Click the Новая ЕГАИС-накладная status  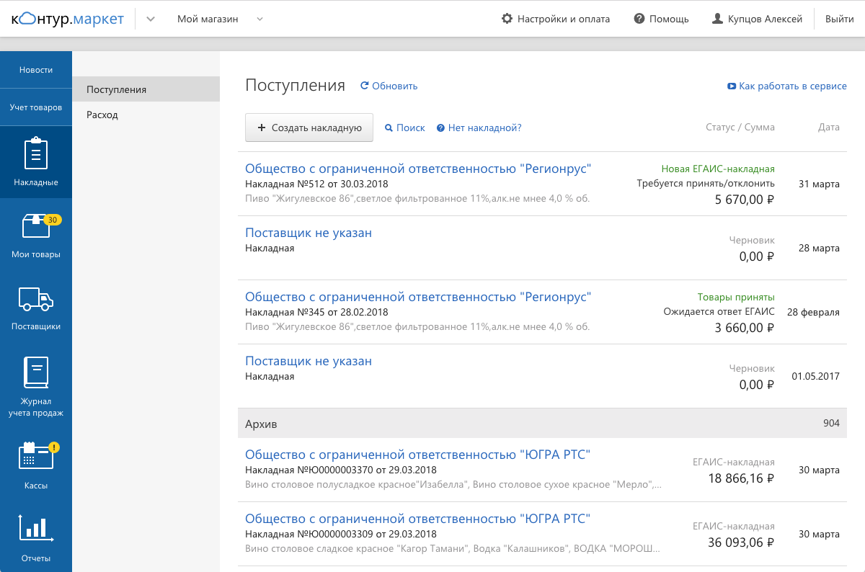(x=718, y=169)
